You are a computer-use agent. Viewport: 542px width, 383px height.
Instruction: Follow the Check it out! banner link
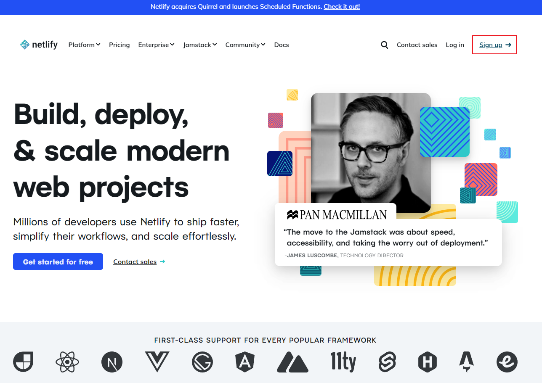pos(342,7)
